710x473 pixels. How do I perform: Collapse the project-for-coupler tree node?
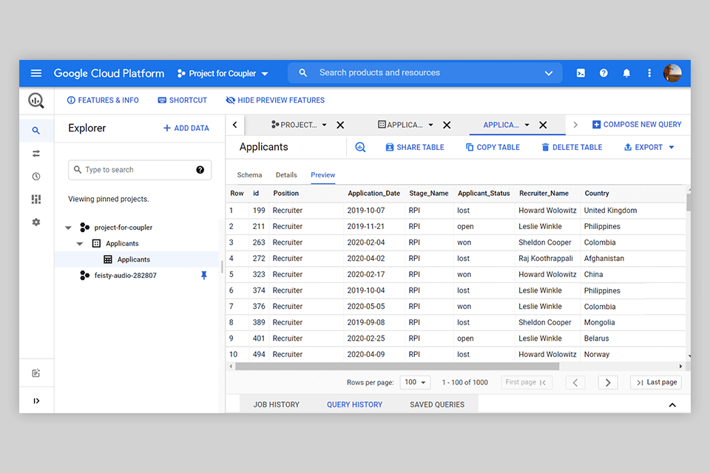[x=69, y=228]
